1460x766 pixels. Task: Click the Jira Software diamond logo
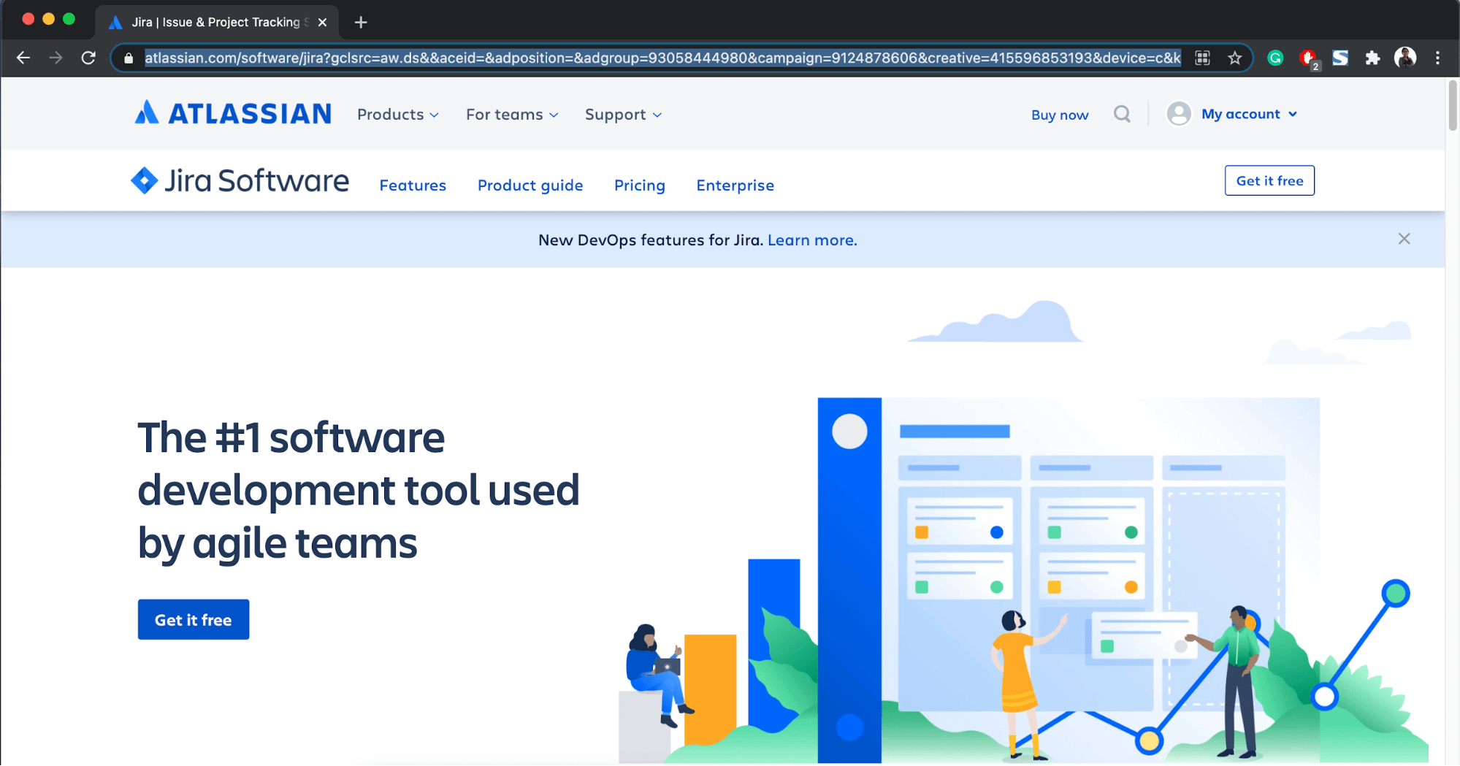click(x=145, y=180)
